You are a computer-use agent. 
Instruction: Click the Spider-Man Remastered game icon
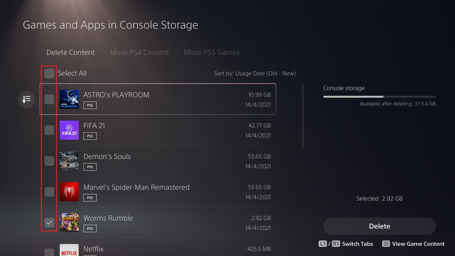click(69, 192)
